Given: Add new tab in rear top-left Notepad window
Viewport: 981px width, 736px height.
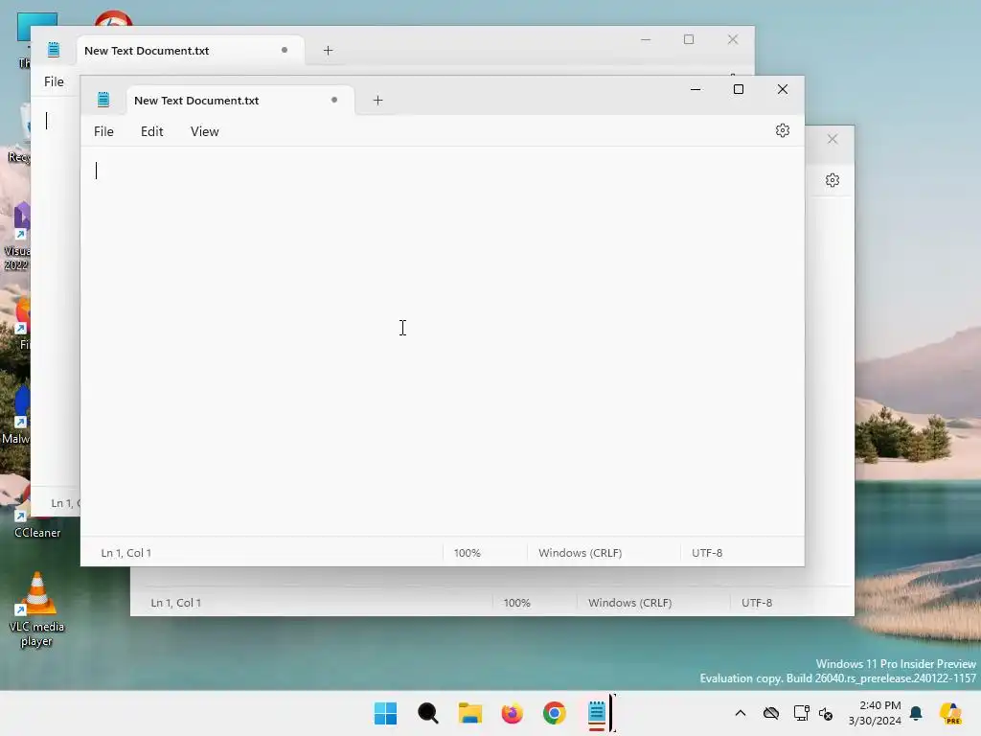Looking at the screenshot, I should pyautogui.click(x=328, y=50).
